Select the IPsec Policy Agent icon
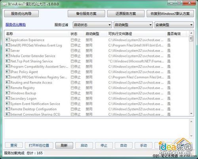Image resolution: width=198 pixels, height=159 pixels. point(8,72)
